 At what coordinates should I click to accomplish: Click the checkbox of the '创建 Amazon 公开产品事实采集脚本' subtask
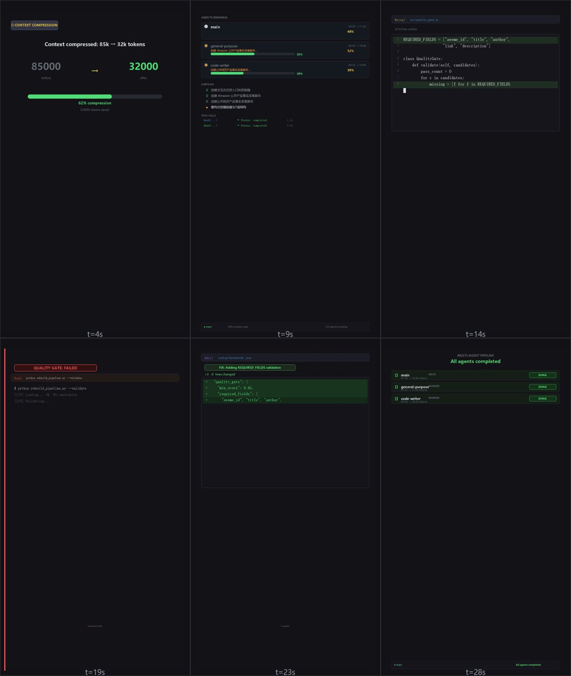[x=207, y=96]
